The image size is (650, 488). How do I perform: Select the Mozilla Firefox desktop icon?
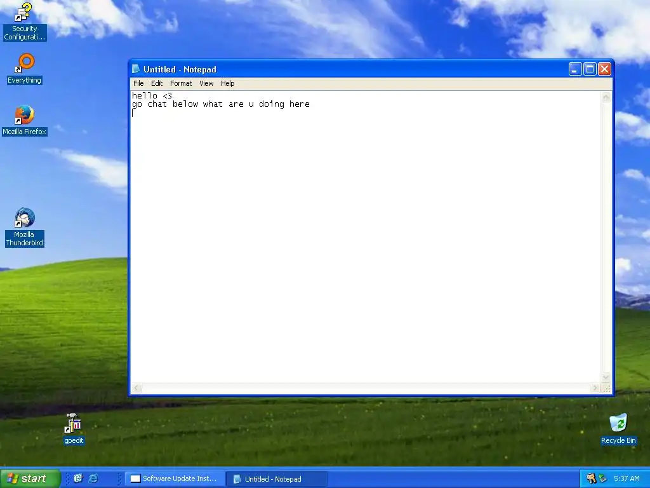pyautogui.click(x=25, y=120)
